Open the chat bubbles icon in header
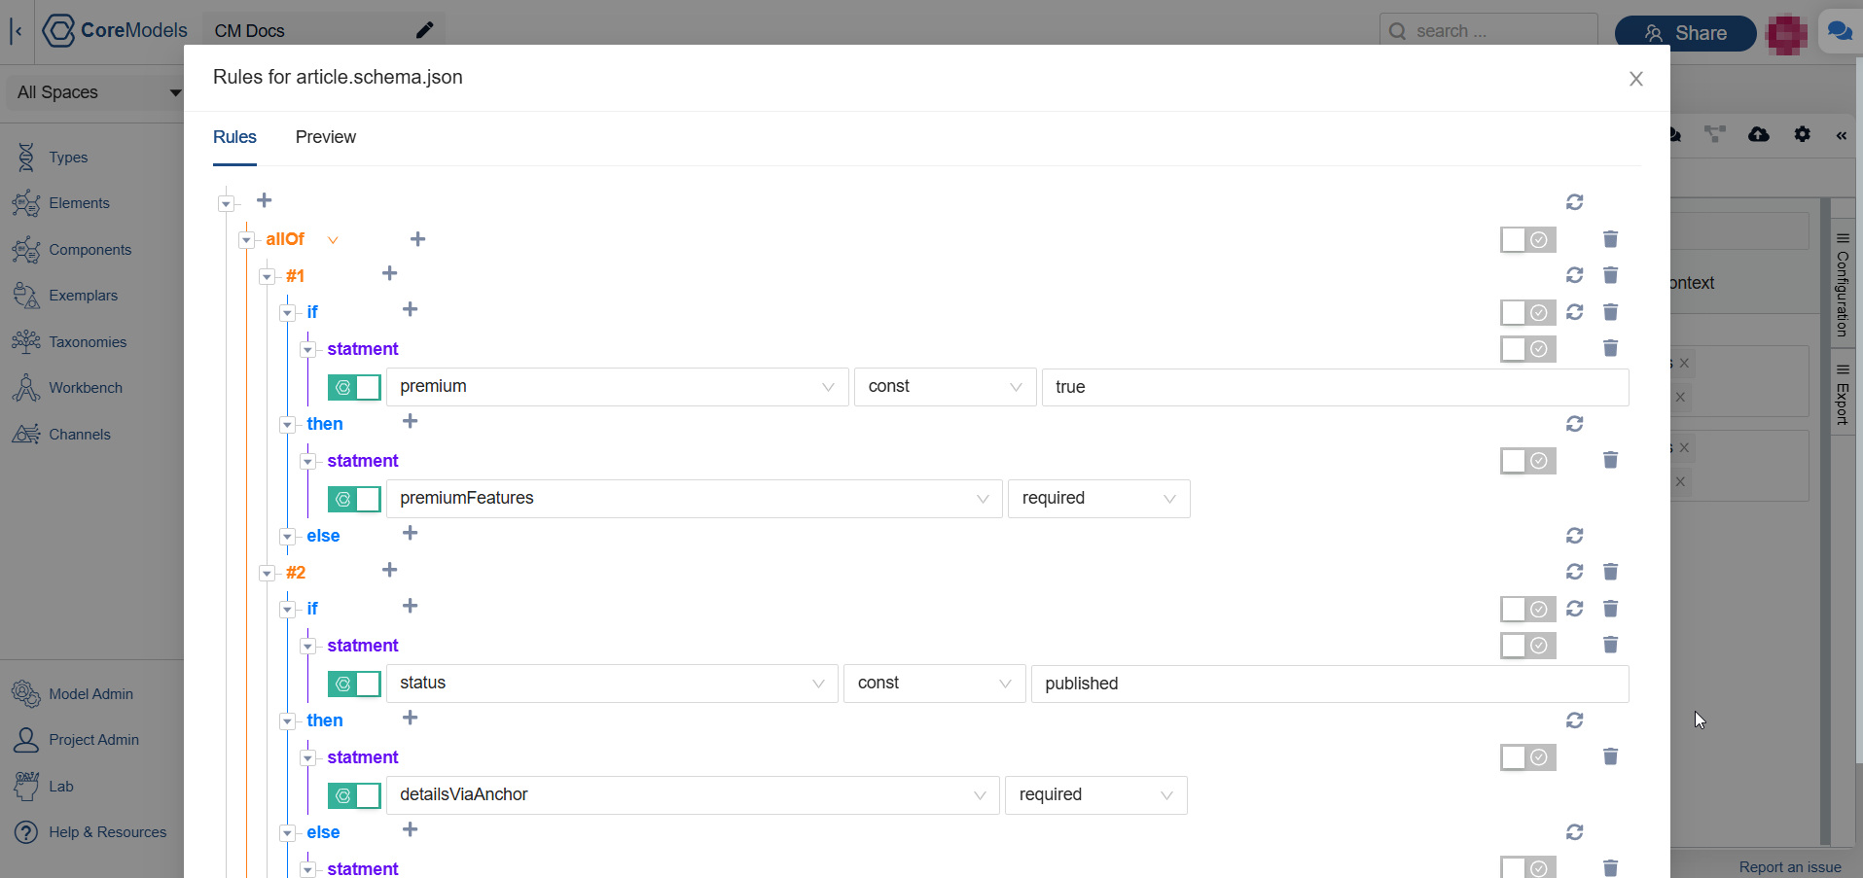This screenshot has width=1863, height=878. pos(1839,32)
